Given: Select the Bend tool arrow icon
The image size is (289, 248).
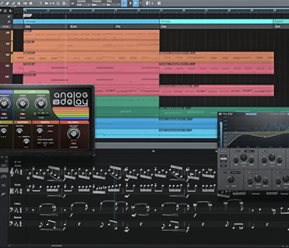Looking at the screenshot, I should pos(25,3).
